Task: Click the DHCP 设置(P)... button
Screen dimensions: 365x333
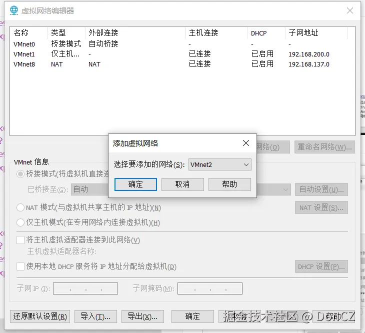Action: 321,266
